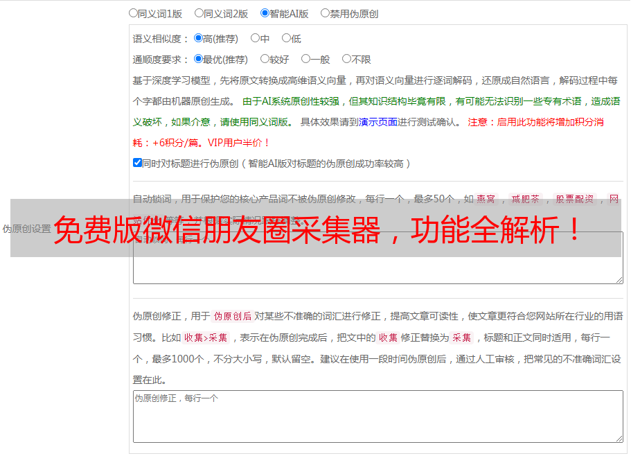
Task: Click the 收集>采集 example tag
Action: click(x=206, y=337)
